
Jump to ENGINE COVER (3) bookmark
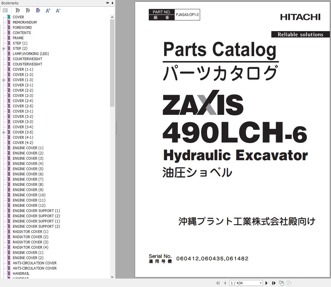pos(28,158)
